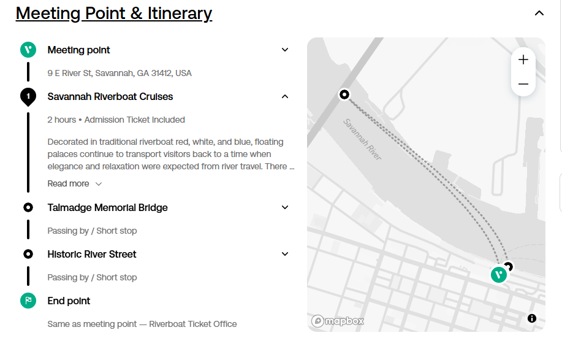Click the green End point flag icon
562x338 pixels.
[x=28, y=301]
